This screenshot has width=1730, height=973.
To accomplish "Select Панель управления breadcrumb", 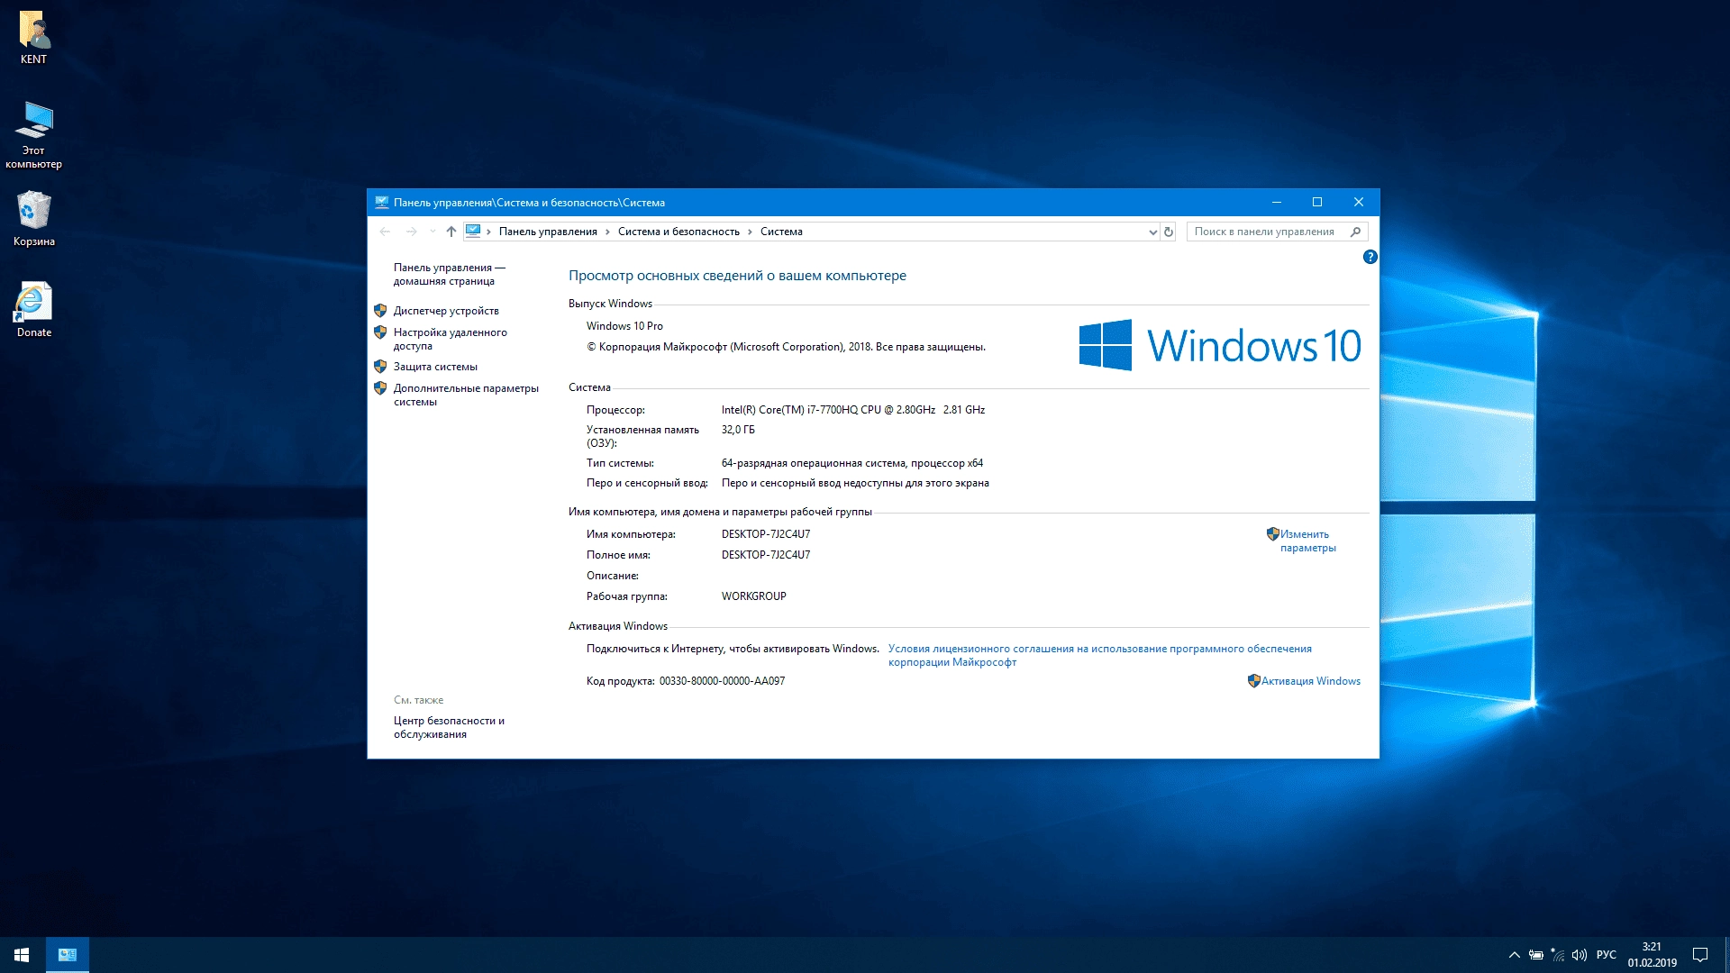I will click(548, 232).
